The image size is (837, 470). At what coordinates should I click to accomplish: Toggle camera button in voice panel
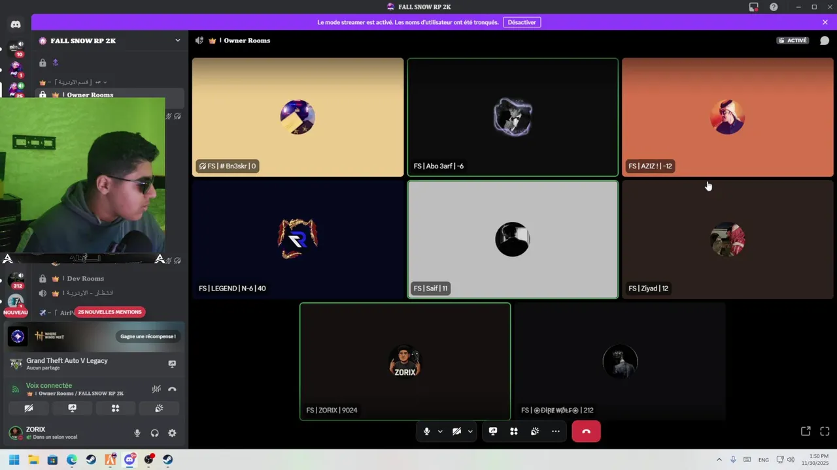tap(29, 408)
